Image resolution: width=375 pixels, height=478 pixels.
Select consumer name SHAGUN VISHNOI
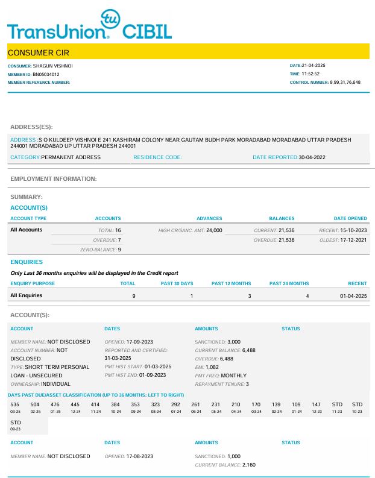52,66
